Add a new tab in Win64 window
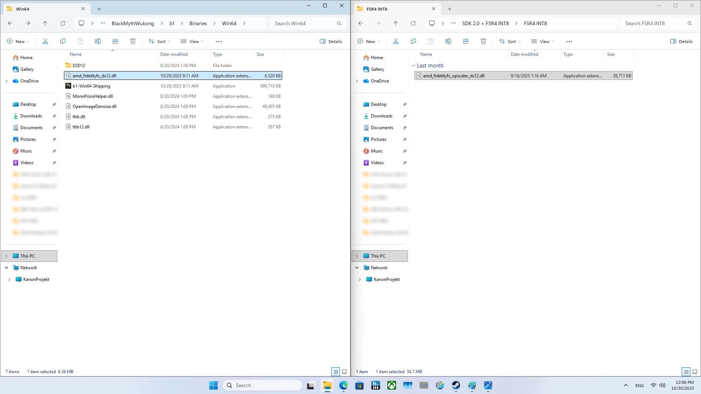The height and width of the screenshot is (394, 701). tap(99, 9)
